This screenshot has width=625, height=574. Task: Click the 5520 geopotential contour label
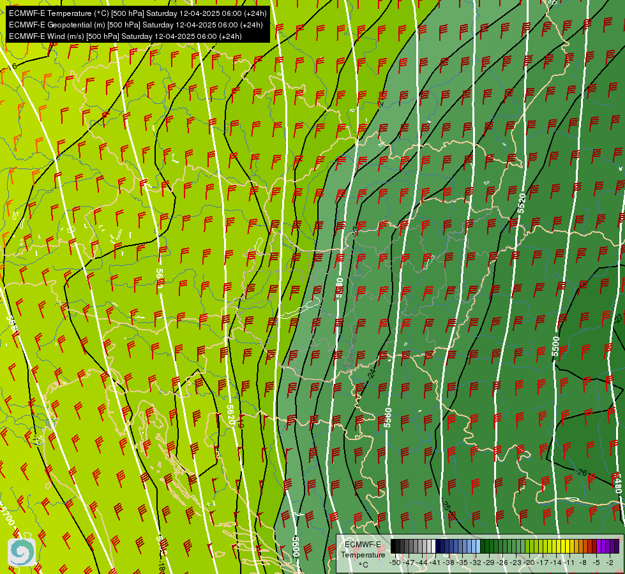coord(522,203)
